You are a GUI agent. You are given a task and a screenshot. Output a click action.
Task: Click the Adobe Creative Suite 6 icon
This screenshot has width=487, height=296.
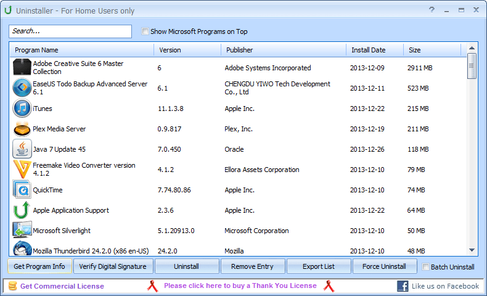click(22, 68)
